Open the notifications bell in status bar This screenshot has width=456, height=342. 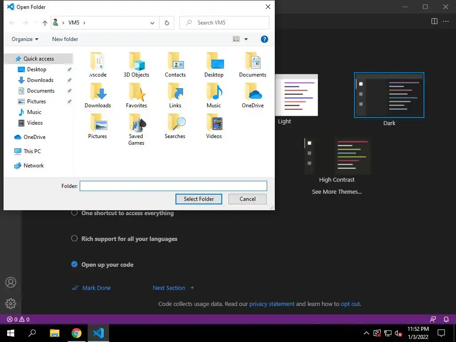[x=446, y=319]
